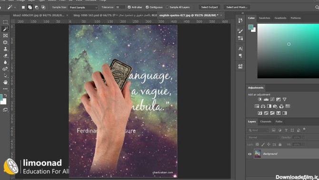The height and width of the screenshot is (180, 319).
Task: Toggle pixel layer filter in Layers panel
Action: 273,130
